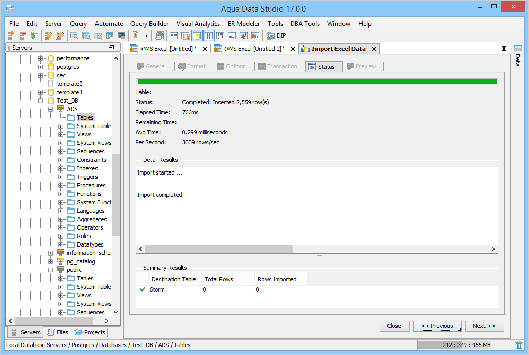Show the editor tab list icon

505,49
